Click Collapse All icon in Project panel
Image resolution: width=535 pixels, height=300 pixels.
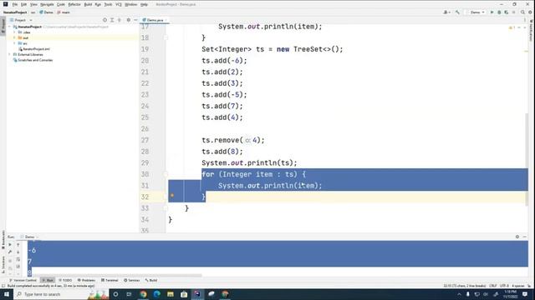[120, 20]
